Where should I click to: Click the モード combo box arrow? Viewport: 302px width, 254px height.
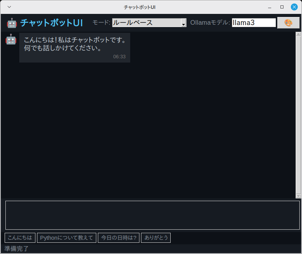(x=183, y=23)
